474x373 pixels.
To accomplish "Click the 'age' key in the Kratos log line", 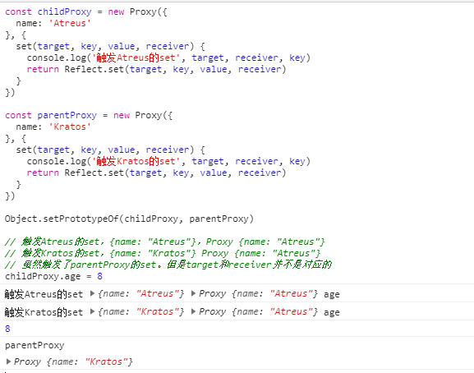I will [x=332, y=313].
